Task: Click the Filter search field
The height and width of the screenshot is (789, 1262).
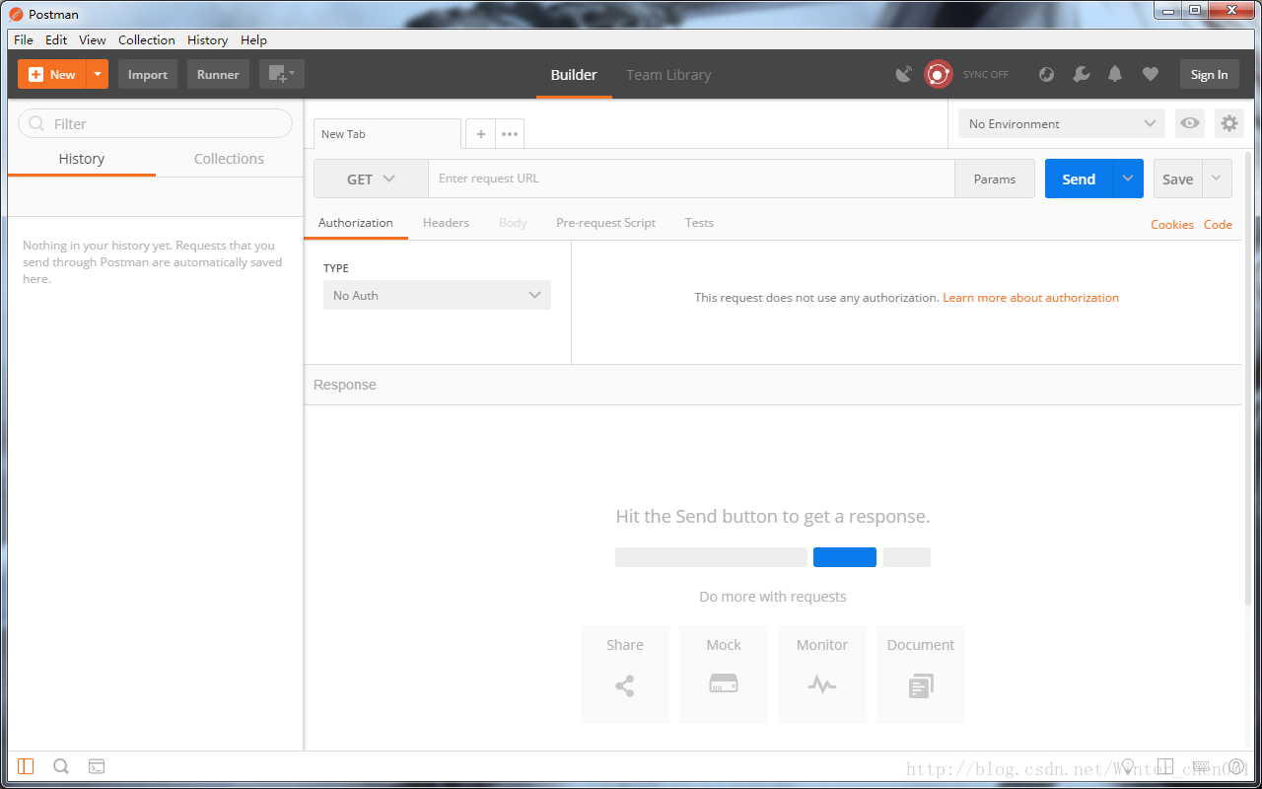Action: tap(156, 123)
